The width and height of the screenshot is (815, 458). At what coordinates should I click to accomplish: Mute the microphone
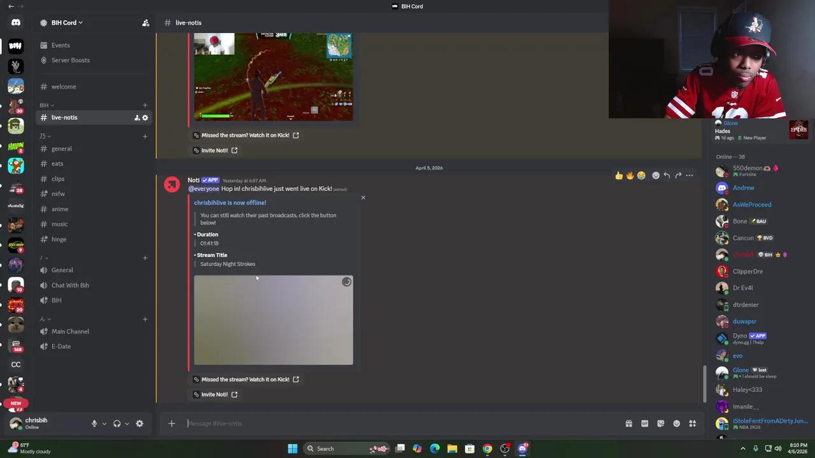[94, 424]
